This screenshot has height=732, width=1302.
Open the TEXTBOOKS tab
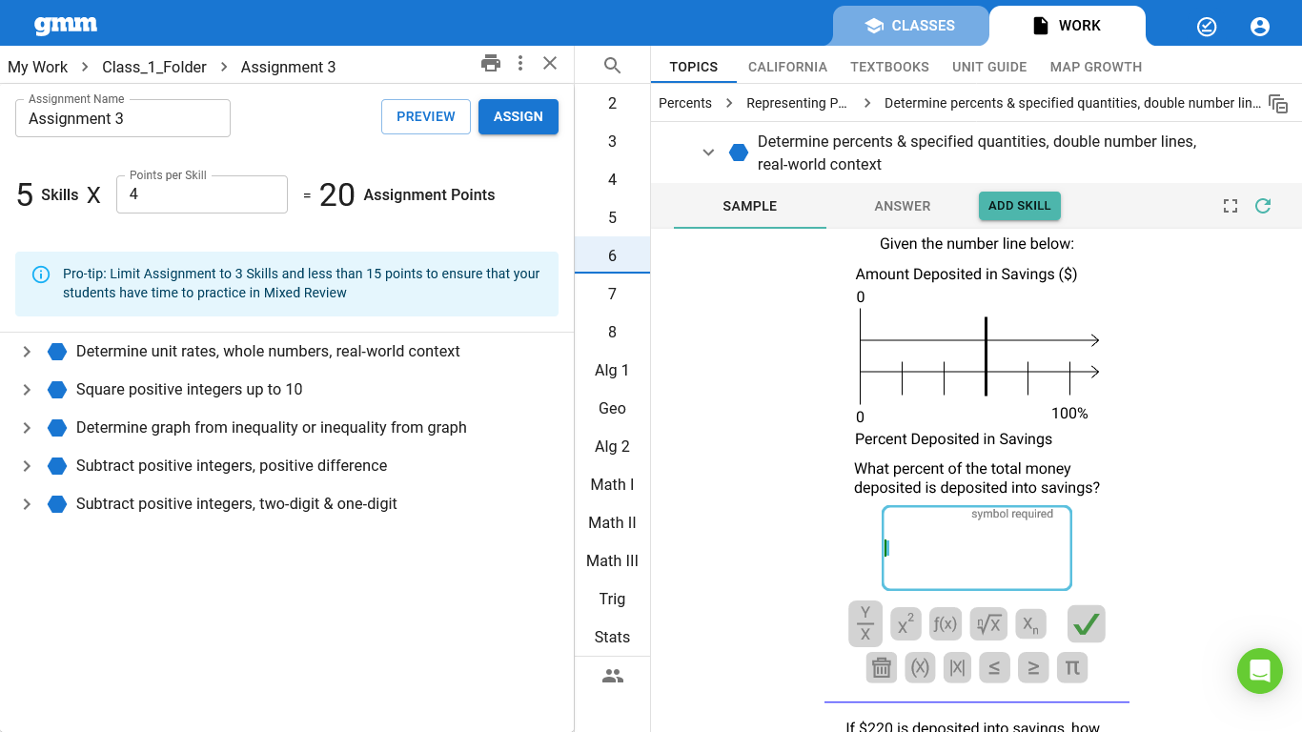click(x=889, y=67)
